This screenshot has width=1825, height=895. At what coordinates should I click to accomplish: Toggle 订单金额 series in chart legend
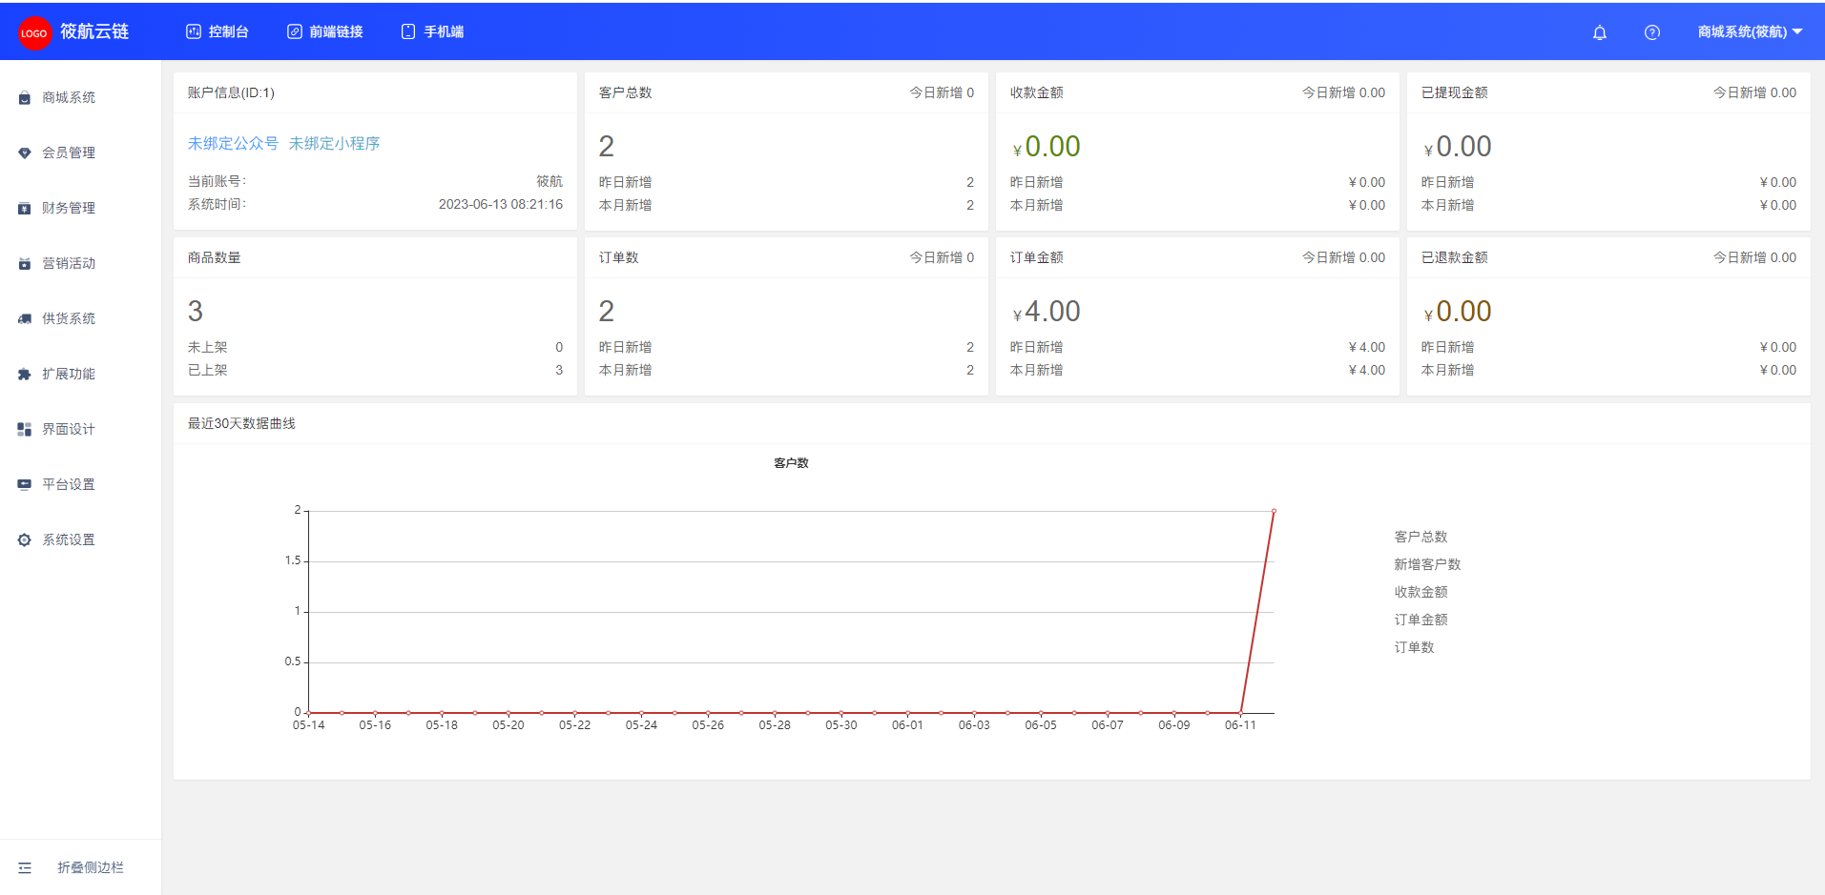[1421, 620]
